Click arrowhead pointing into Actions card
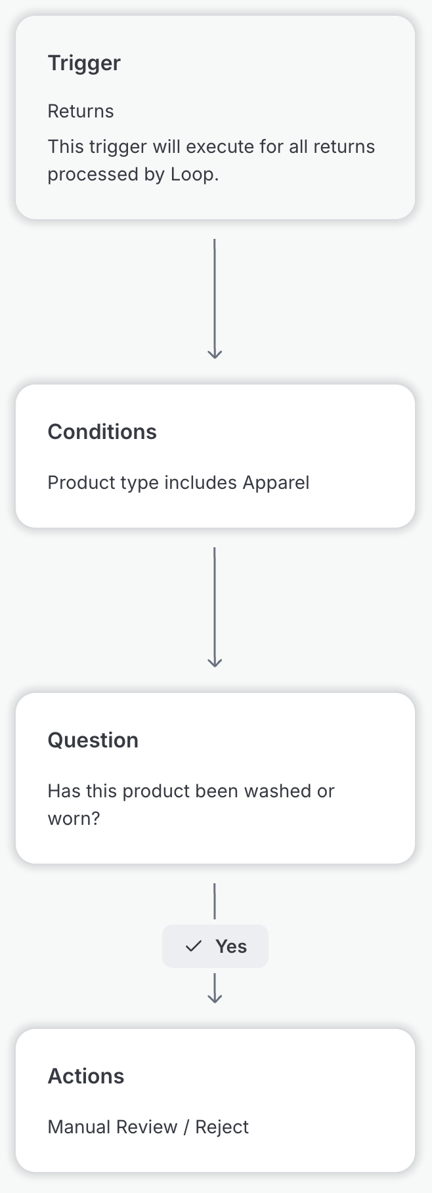Viewport: 432px width, 1193px height. tap(215, 997)
